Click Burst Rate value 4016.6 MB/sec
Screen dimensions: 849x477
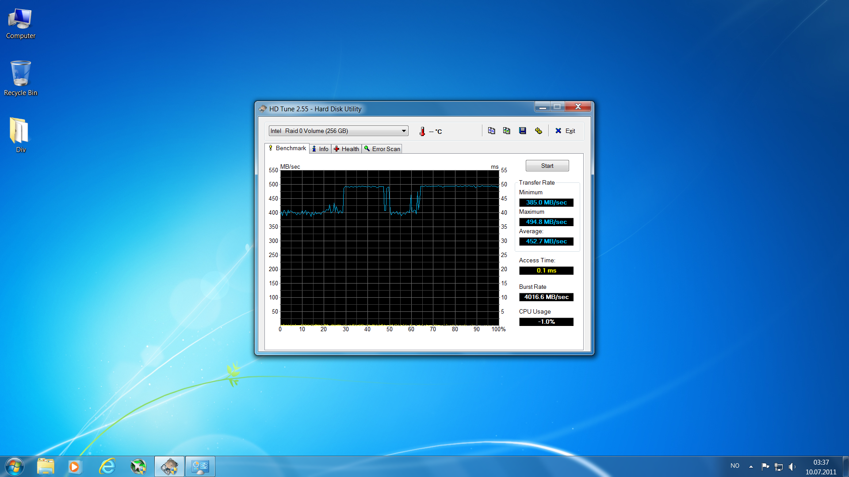[x=546, y=297]
